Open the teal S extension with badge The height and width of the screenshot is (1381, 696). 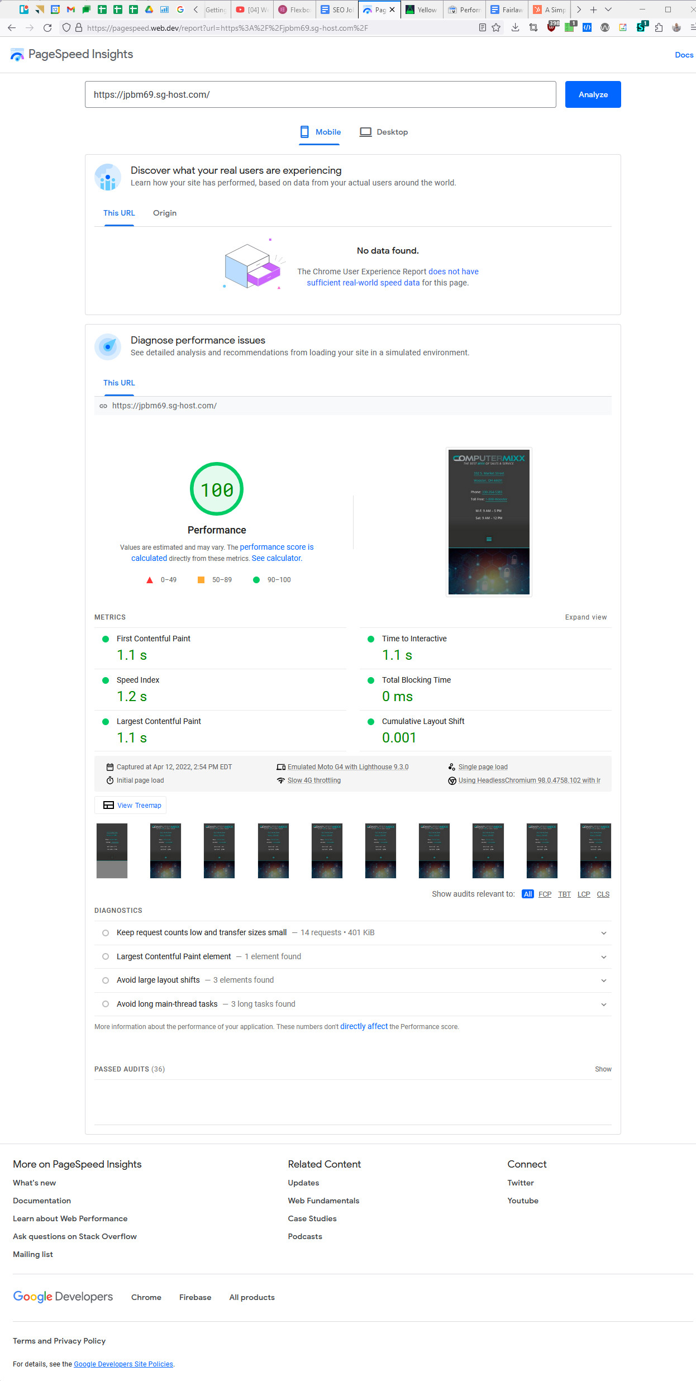point(641,27)
